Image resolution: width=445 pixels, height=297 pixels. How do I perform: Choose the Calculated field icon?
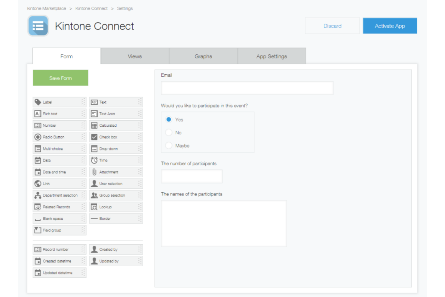pos(94,125)
